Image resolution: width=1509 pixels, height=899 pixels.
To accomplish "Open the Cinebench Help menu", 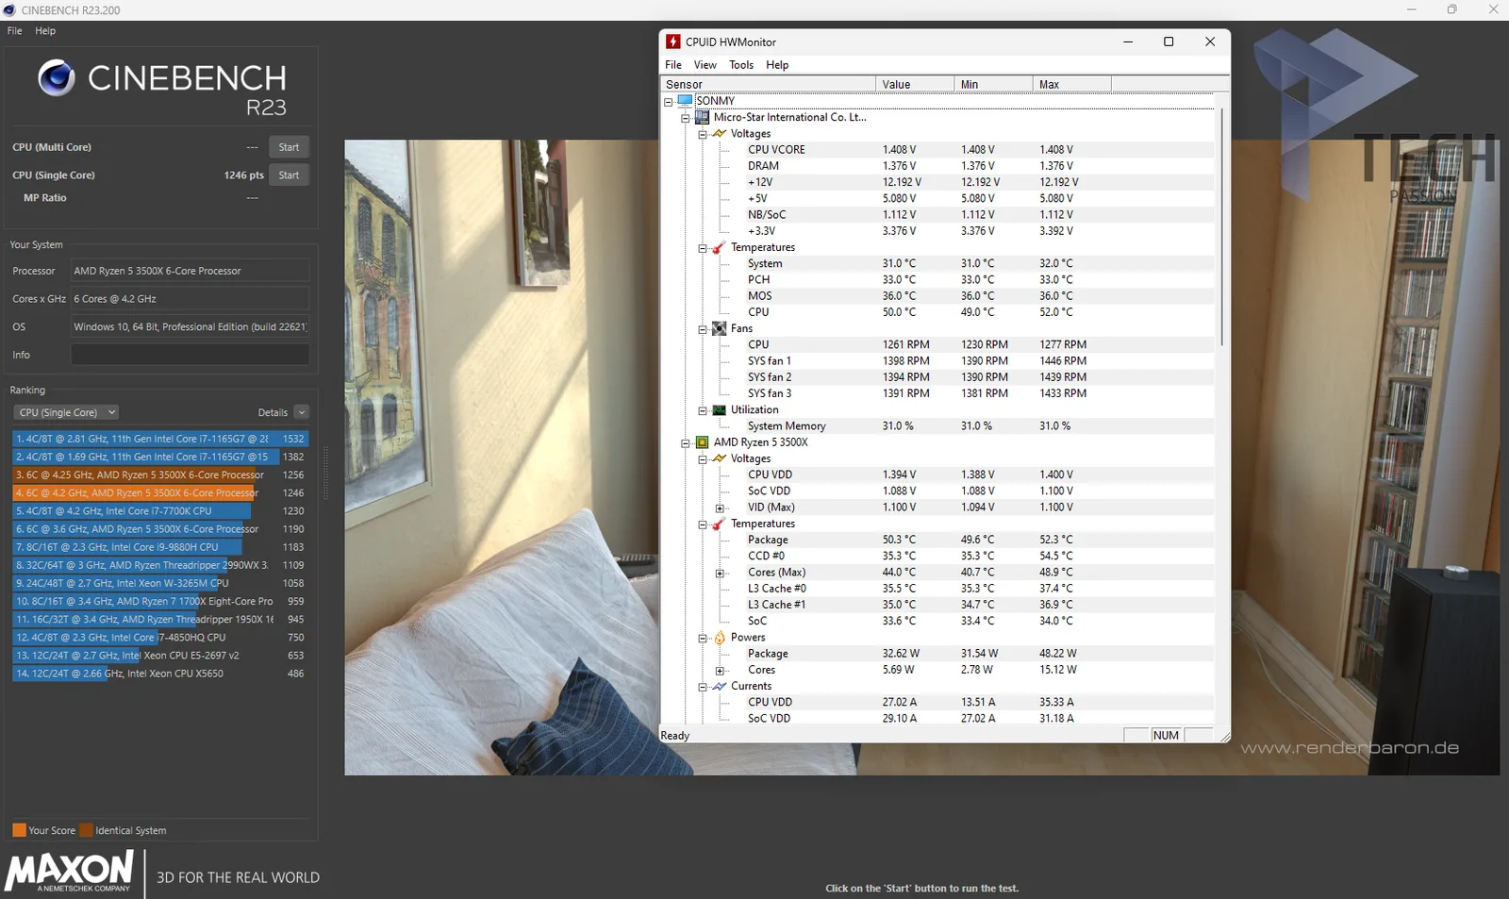I will [45, 31].
